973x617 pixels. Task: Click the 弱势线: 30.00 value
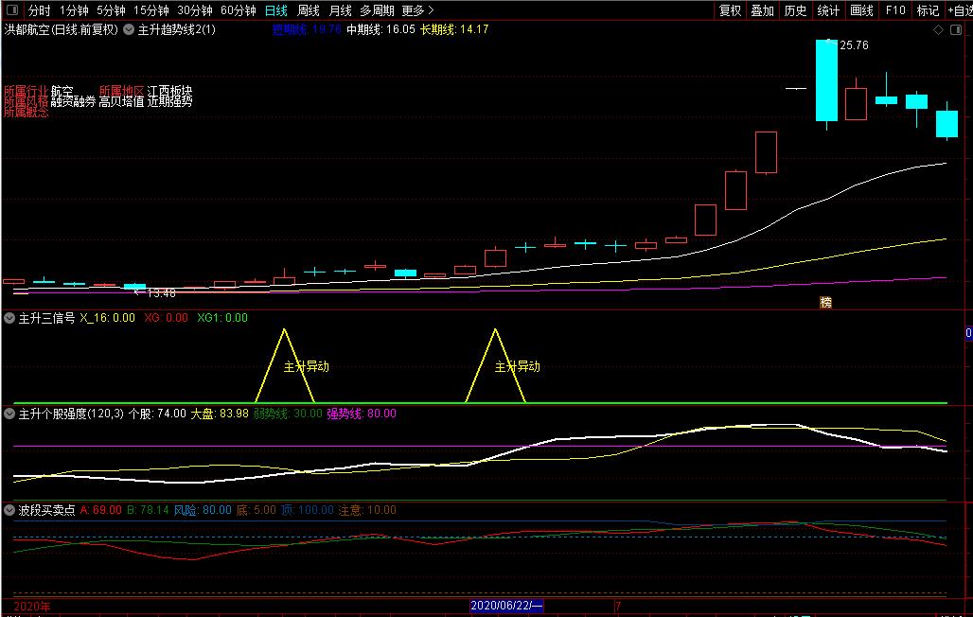click(288, 414)
